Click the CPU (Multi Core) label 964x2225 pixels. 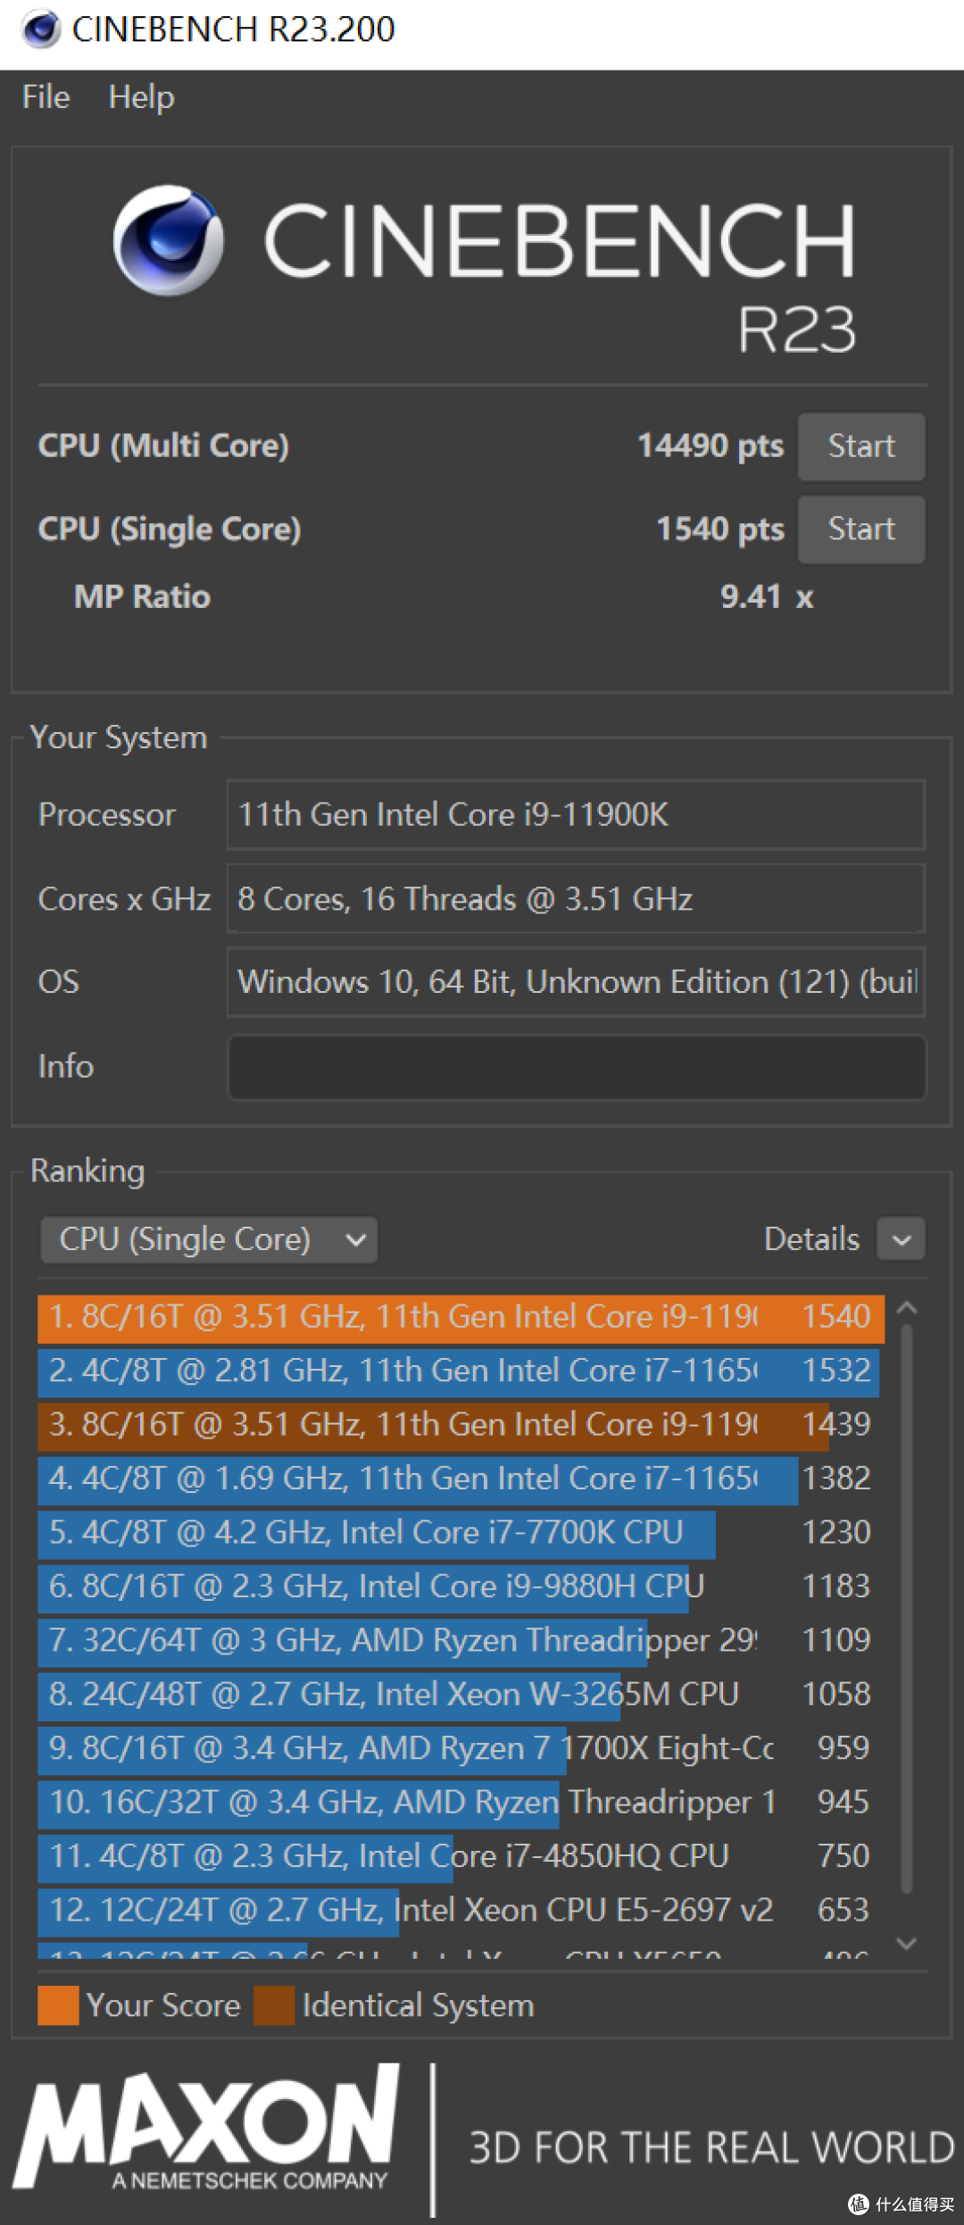[x=163, y=446]
